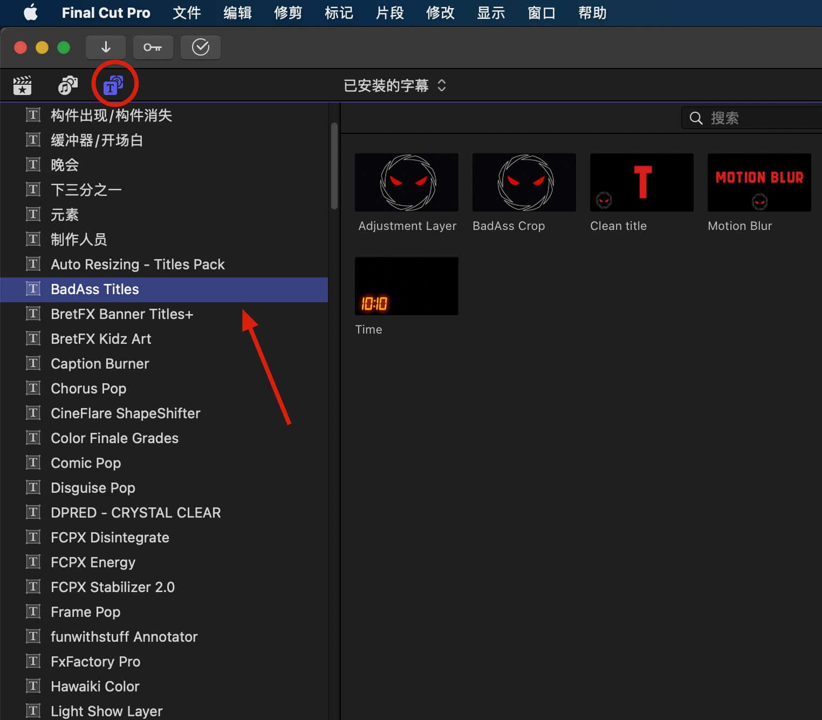Select the BretFX Banner Titles+ category
The height and width of the screenshot is (720, 822).
(x=164, y=314)
